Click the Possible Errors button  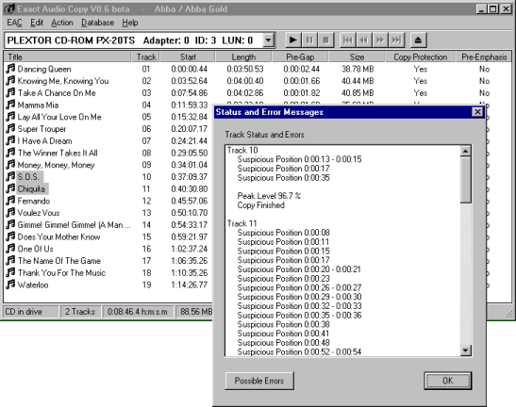point(259,381)
